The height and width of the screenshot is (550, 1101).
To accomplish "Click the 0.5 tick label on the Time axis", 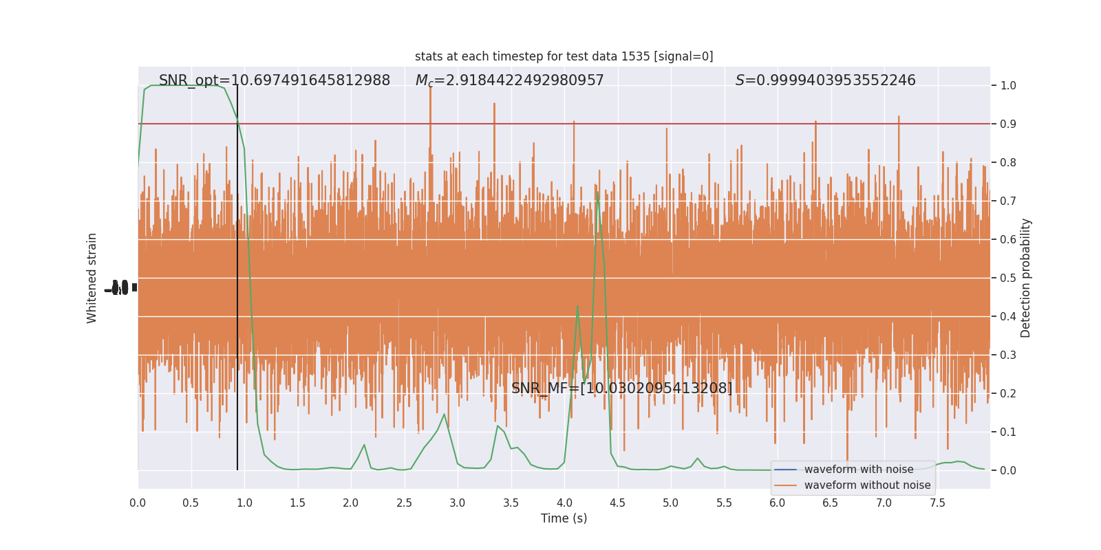I will point(191,503).
